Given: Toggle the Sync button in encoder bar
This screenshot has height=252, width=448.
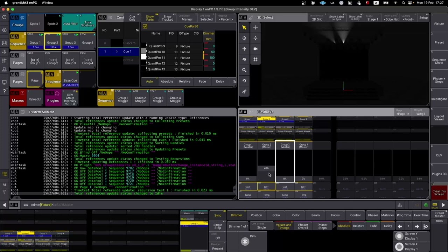Looking at the screenshot, I should click(218, 216).
